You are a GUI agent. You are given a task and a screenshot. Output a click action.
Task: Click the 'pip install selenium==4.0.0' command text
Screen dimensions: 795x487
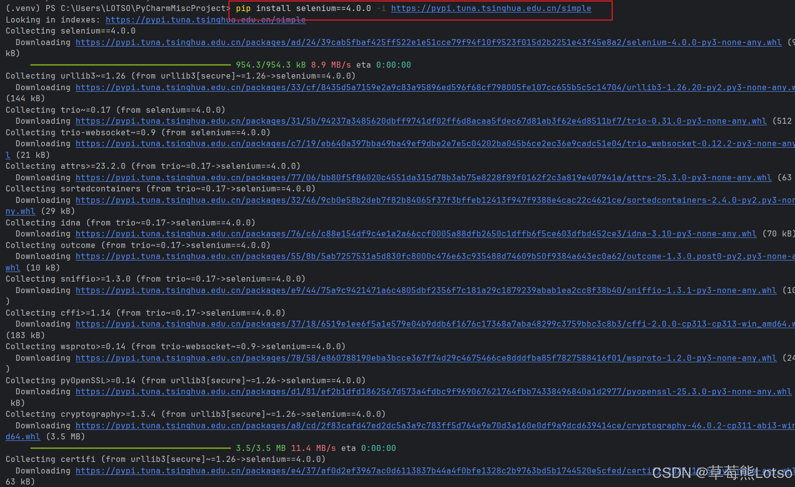(304, 9)
